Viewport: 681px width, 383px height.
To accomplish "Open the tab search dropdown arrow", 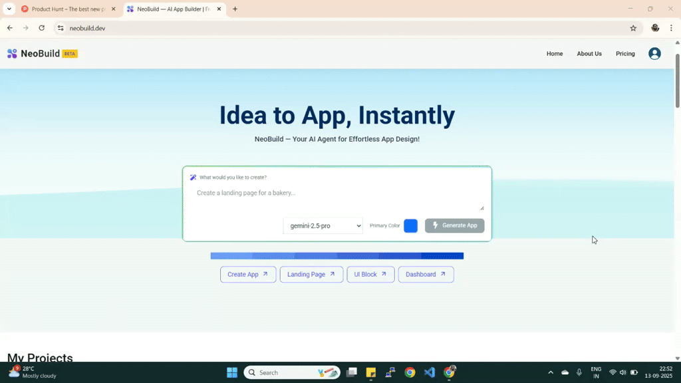I will 9,9.
